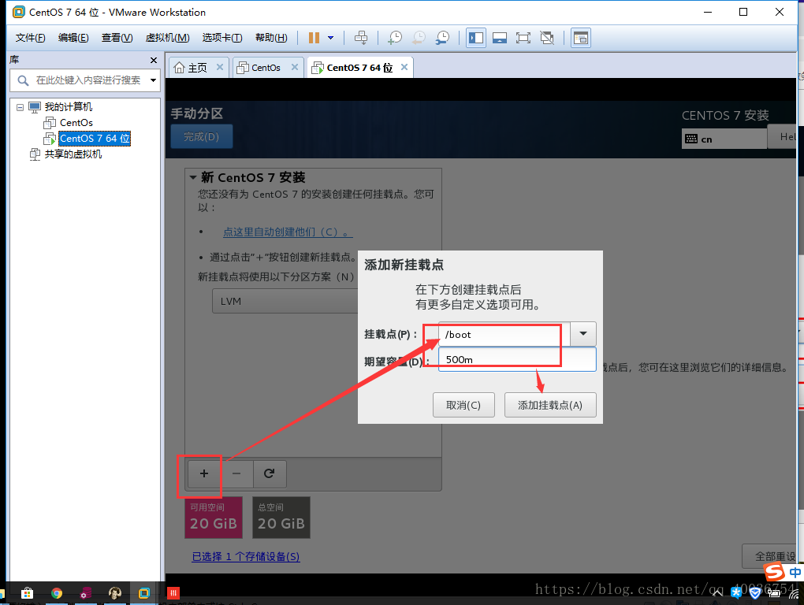Viewport: 804px width, 605px height.
Task: Click the 添加挂载点(A) button
Action: click(x=550, y=405)
